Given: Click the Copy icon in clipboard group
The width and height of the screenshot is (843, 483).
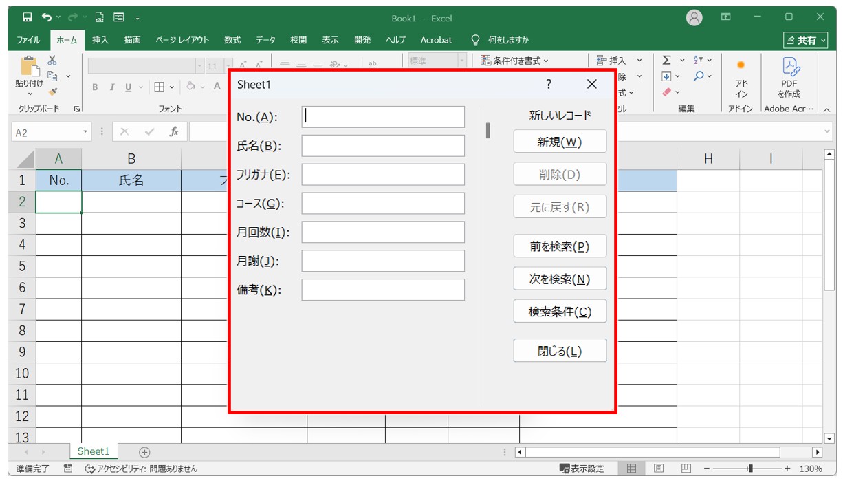Looking at the screenshot, I should click(x=52, y=76).
